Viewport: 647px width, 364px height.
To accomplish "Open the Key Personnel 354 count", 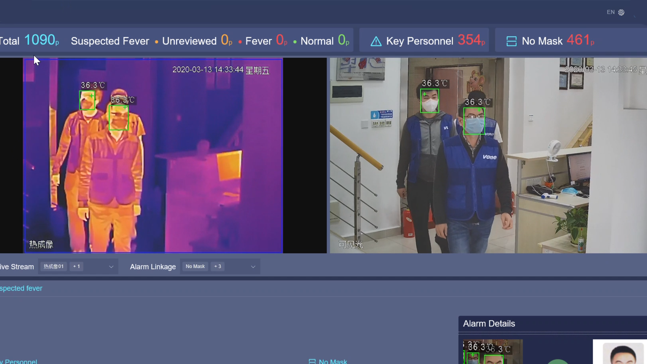I will tap(471, 40).
